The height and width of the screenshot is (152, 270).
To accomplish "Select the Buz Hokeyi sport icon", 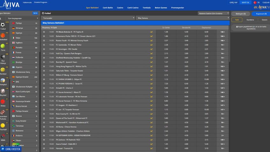I will (x=3, y=57).
